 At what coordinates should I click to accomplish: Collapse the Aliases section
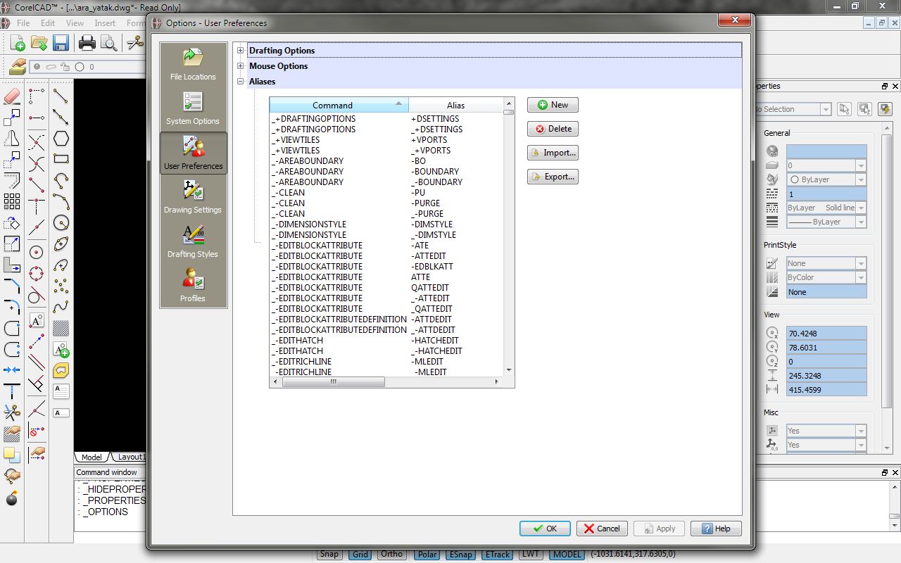click(241, 82)
